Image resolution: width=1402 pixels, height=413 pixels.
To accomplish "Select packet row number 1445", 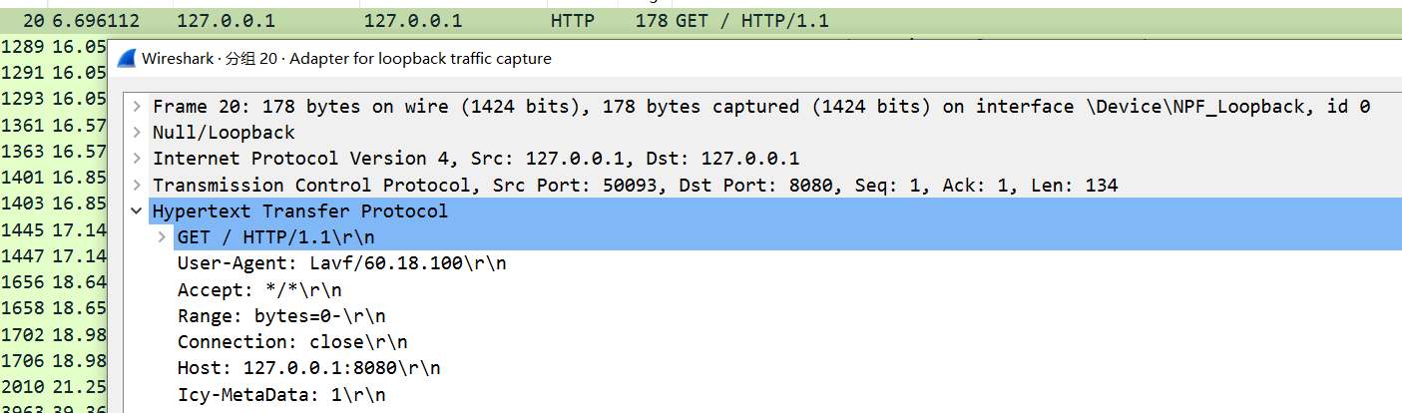I will pos(54,228).
